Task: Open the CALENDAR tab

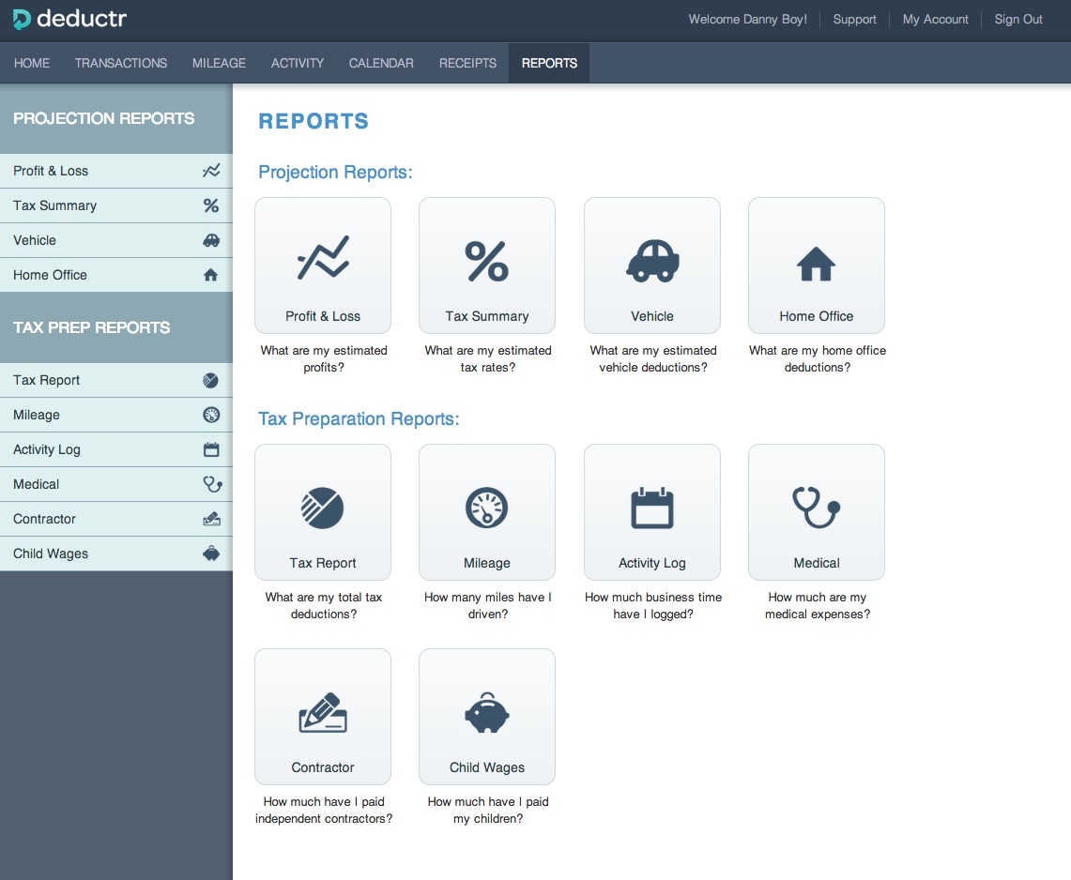Action: 381,63
